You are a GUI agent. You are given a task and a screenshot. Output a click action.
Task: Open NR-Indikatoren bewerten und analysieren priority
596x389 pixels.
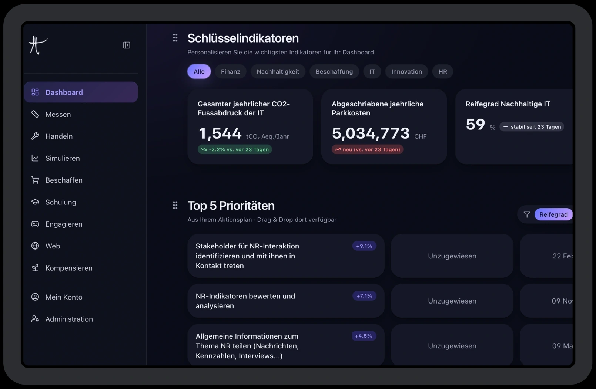pos(286,301)
